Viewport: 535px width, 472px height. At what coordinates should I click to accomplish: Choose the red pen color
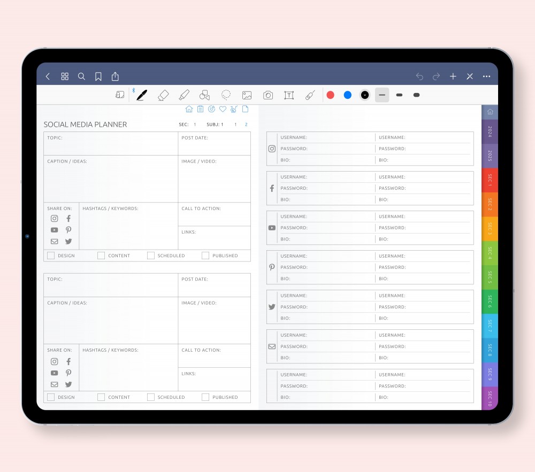click(330, 95)
